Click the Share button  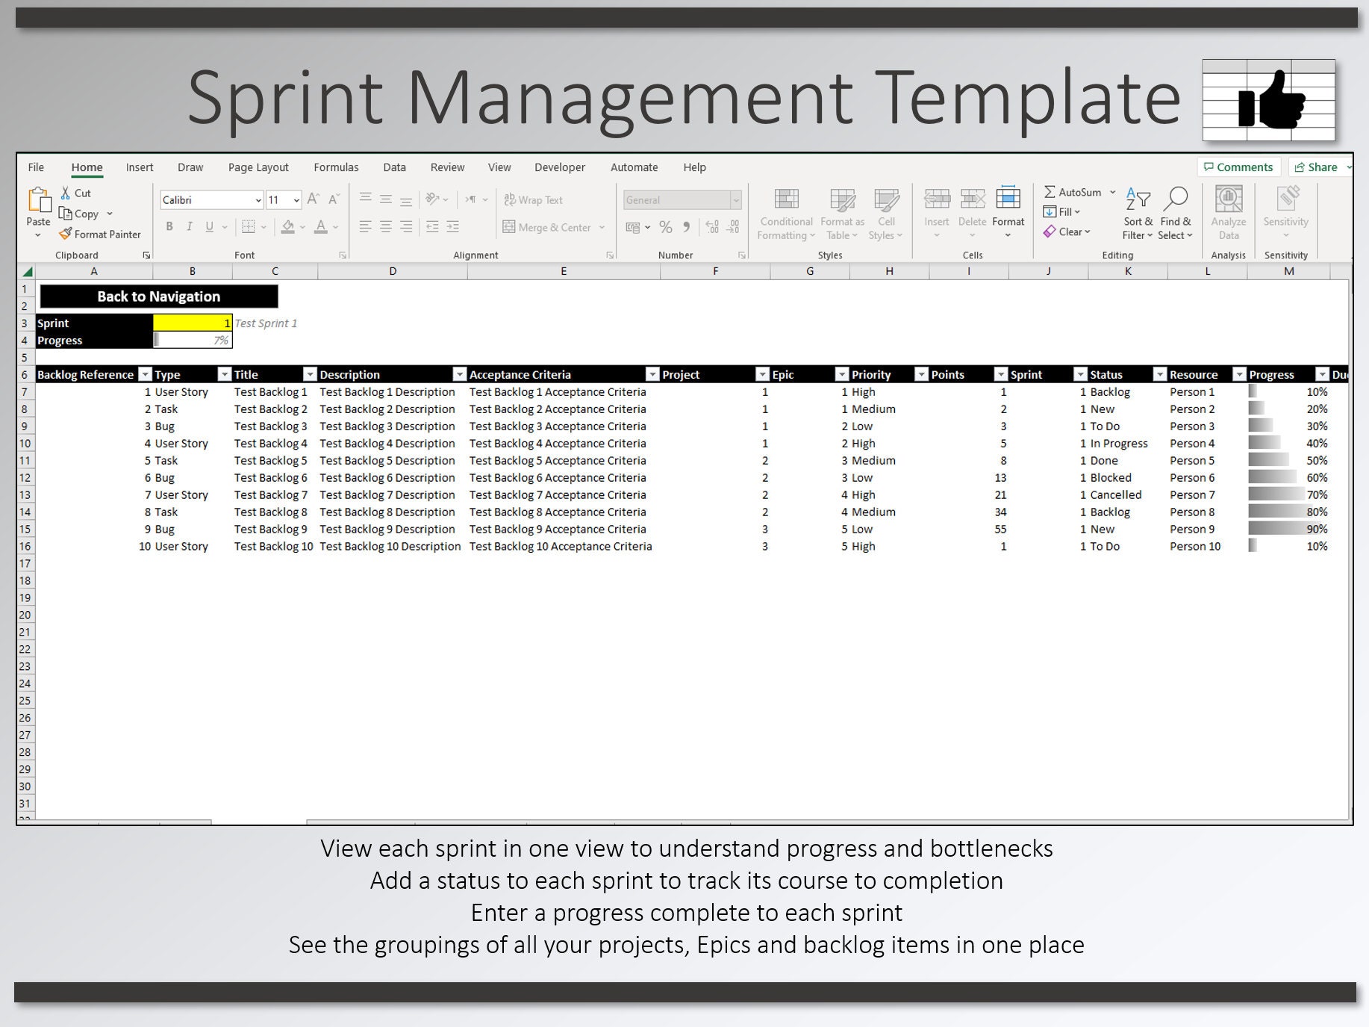click(1316, 167)
